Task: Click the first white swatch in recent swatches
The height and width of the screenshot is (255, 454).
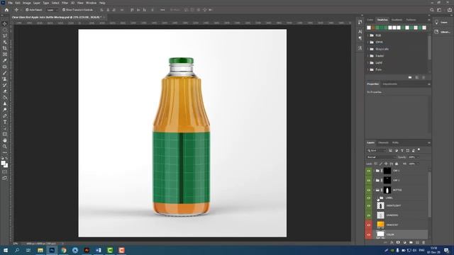Action: tap(369, 28)
